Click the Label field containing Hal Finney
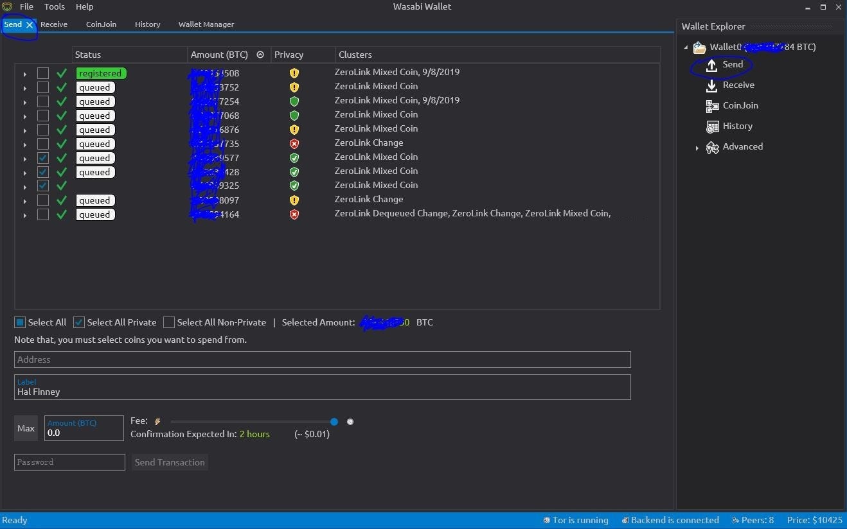Image resolution: width=847 pixels, height=529 pixels. [x=323, y=387]
